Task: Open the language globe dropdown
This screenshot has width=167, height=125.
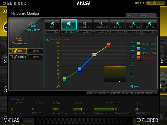Action: 155,3
